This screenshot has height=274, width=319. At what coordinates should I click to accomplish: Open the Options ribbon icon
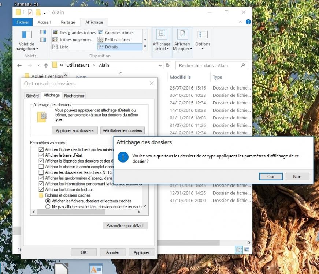click(x=203, y=35)
